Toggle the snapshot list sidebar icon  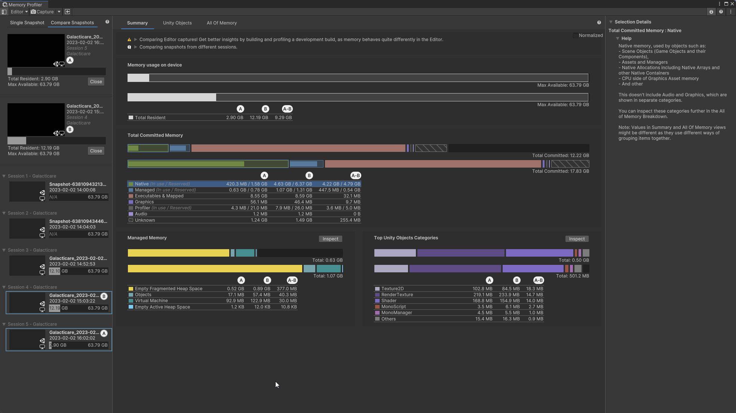[x=4, y=12]
